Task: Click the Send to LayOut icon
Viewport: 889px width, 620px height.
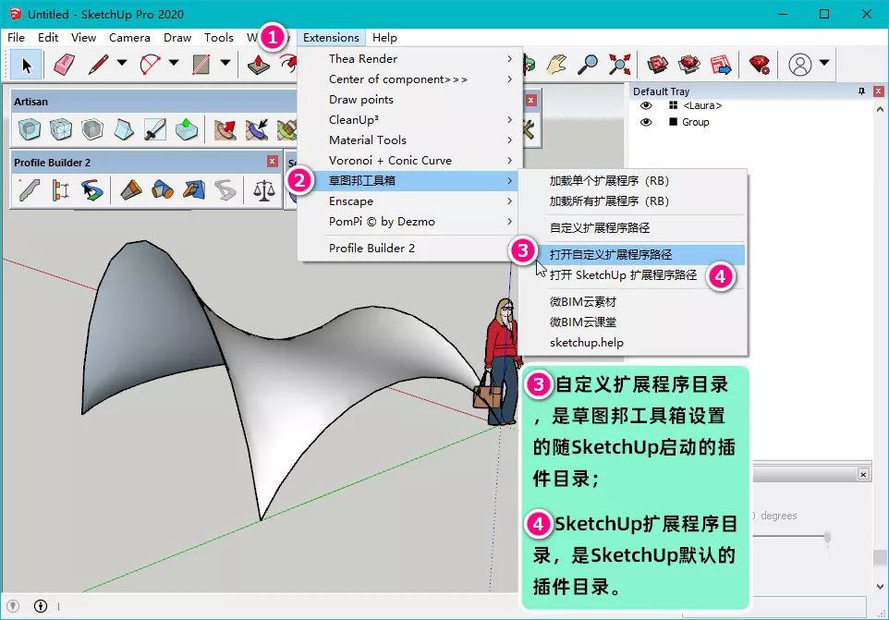Action: pos(721,65)
